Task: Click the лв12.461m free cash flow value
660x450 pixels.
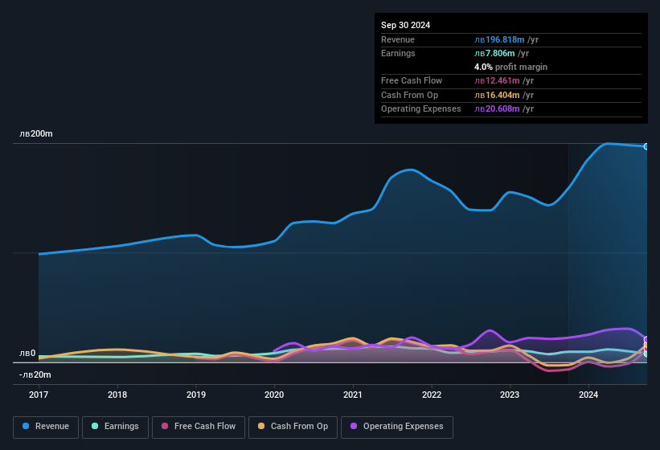Action: 497,80
